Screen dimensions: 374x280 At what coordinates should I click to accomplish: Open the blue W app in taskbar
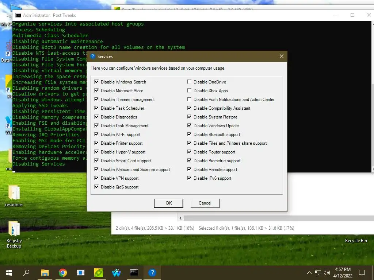pyautogui.click(x=117, y=273)
